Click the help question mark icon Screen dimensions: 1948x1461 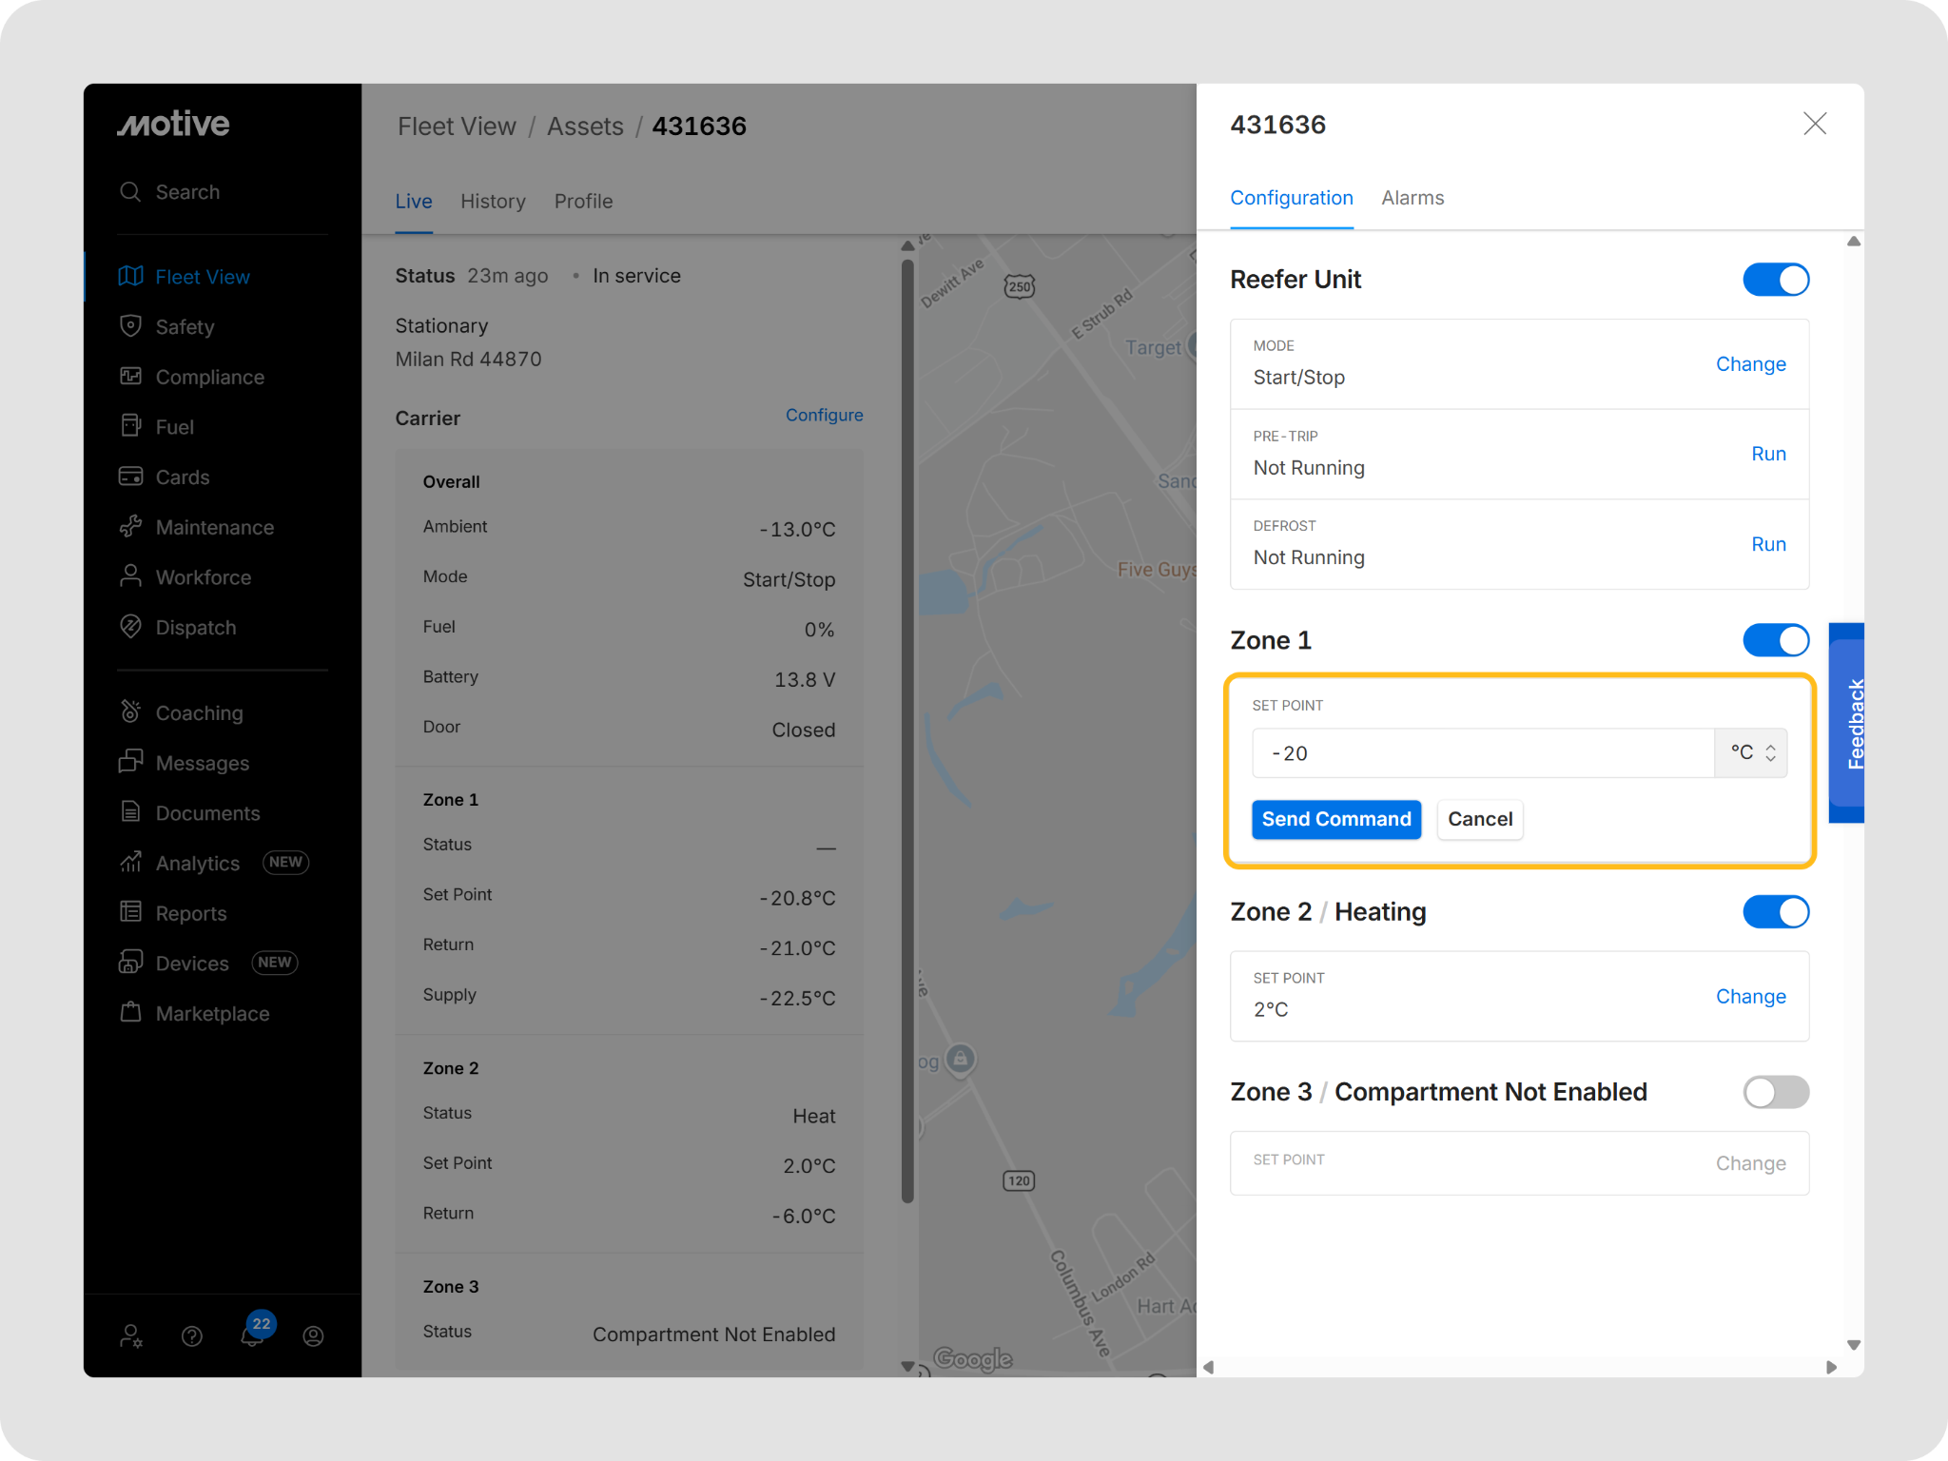click(x=192, y=1336)
